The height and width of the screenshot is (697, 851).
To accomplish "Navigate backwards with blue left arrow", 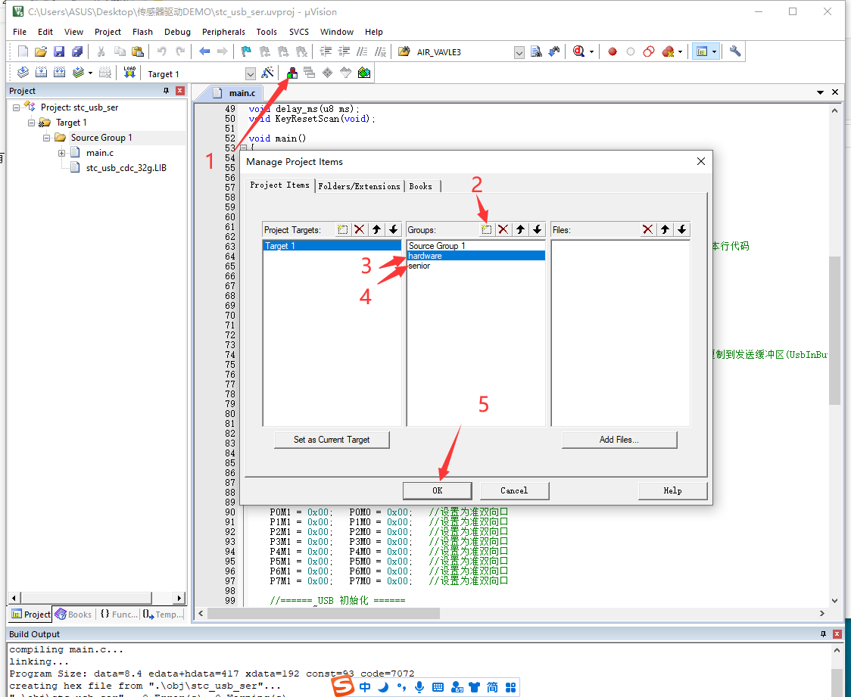I will pos(204,51).
